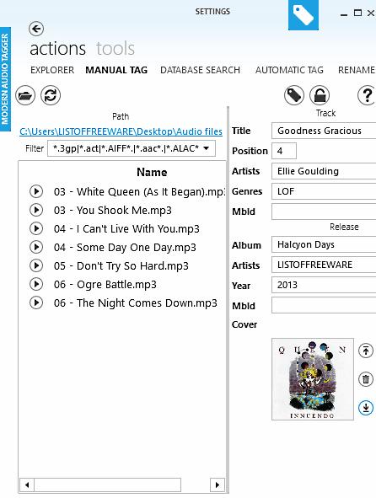Click the open folder icon

[x=25, y=95]
